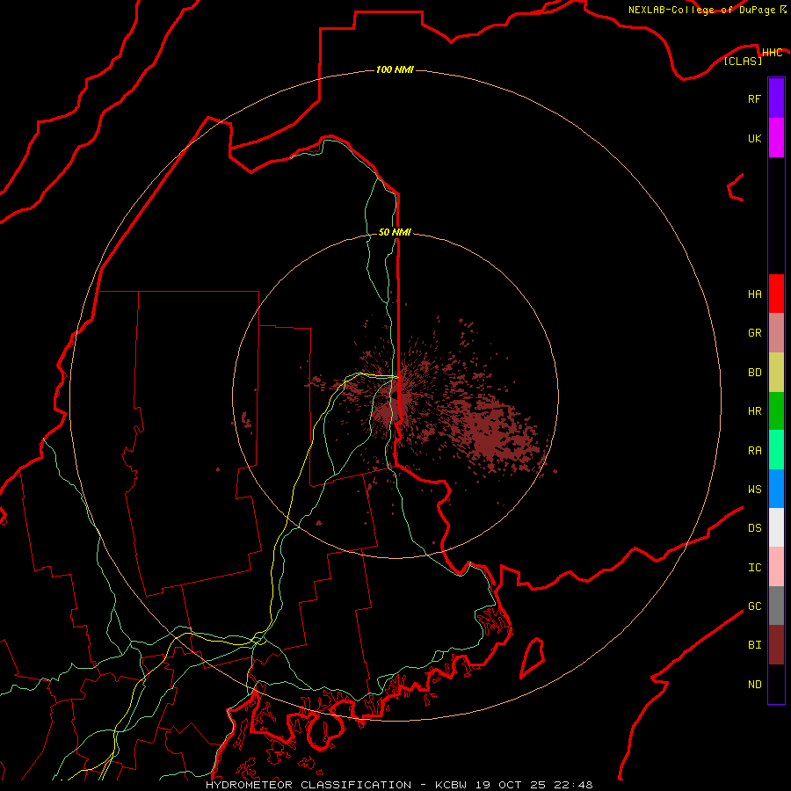
Task: Click the 100 NMI range ring label
Action: 395,69
